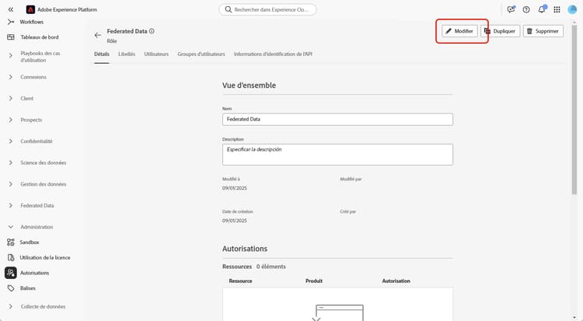Open the app switcher grid icon
The height and width of the screenshot is (321, 583).
click(557, 9)
